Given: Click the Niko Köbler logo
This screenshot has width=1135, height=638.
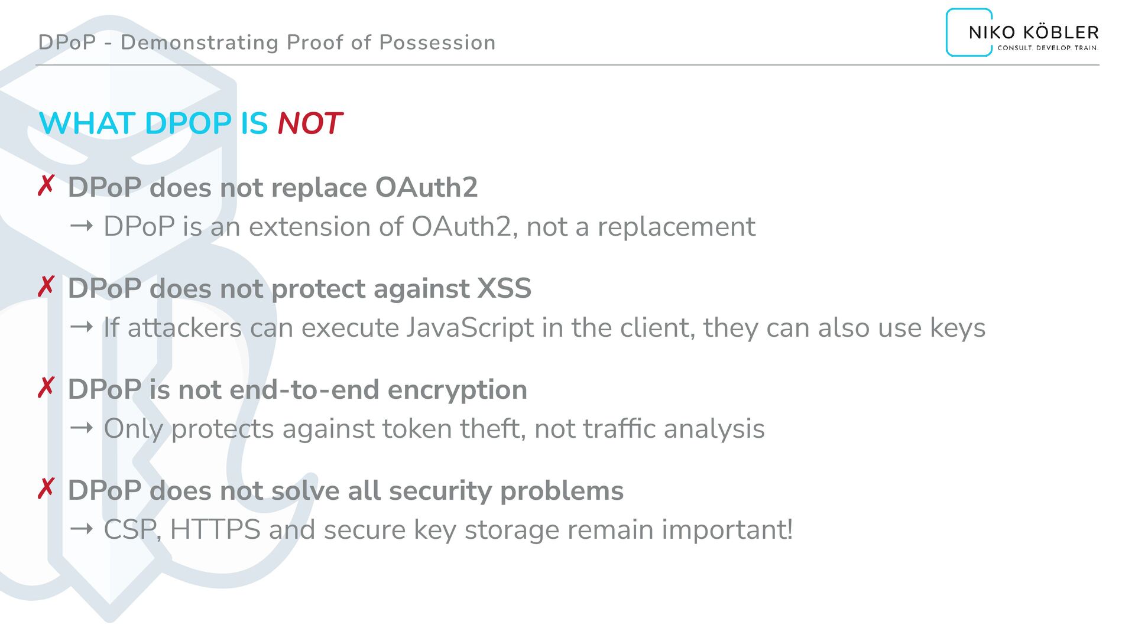Looking at the screenshot, I should coord(1022,33).
